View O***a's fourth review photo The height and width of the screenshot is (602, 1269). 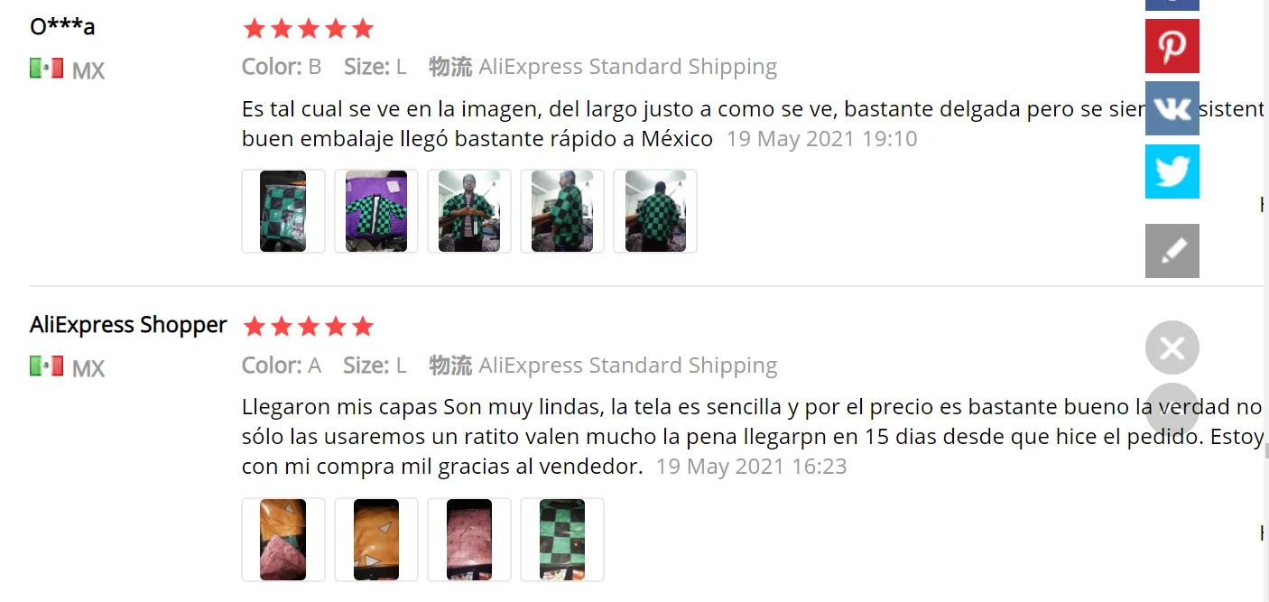562,211
